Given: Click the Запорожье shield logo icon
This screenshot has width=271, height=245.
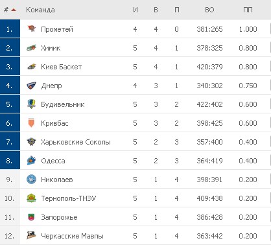Looking at the screenshot, I should pyautogui.click(x=32, y=217).
